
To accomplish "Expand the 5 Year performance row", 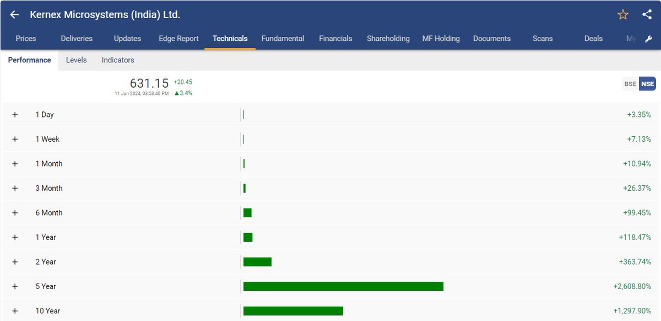I will coord(15,286).
